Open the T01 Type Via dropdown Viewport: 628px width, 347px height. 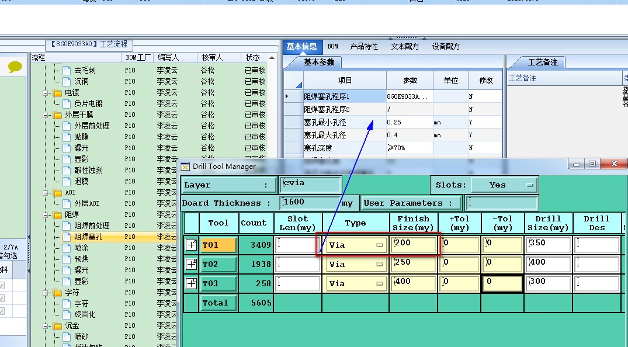click(356, 245)
